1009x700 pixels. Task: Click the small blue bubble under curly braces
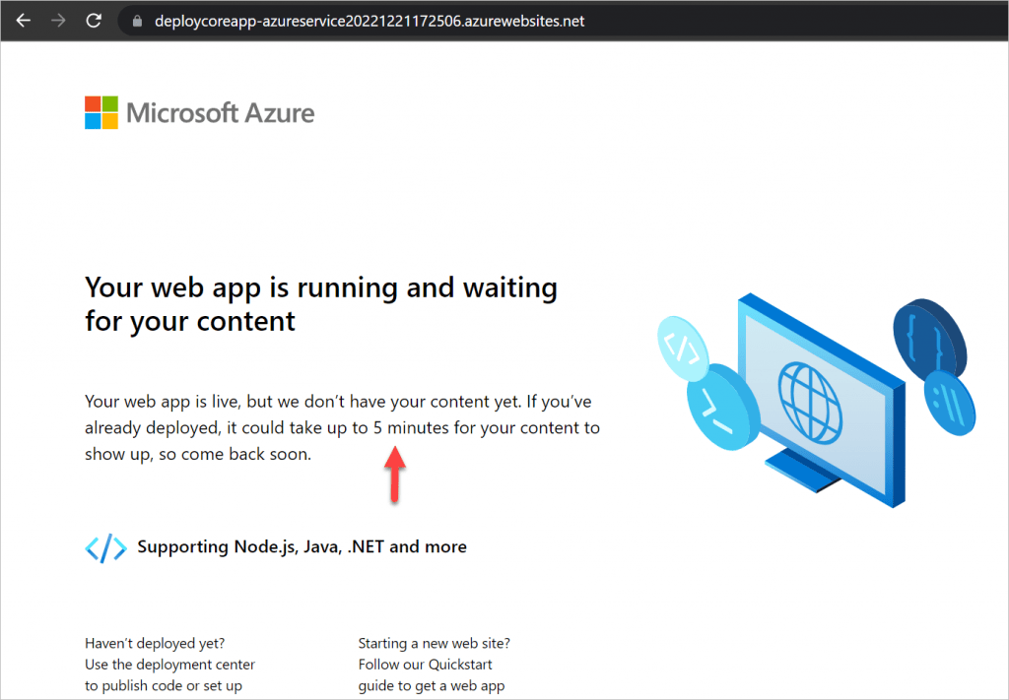[x=949, y=405]
